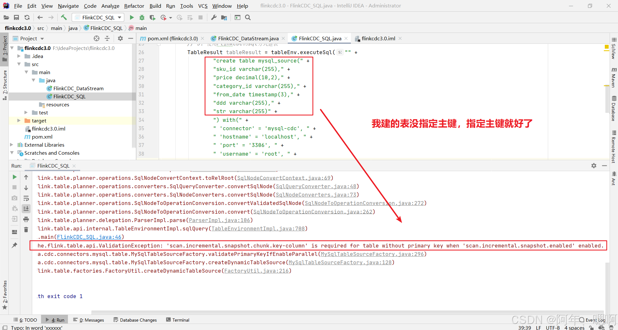
Task: Expand the test folder node
Action: [26, 112]
